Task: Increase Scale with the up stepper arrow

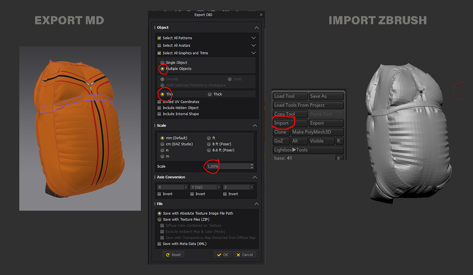Action: (252, 165)
